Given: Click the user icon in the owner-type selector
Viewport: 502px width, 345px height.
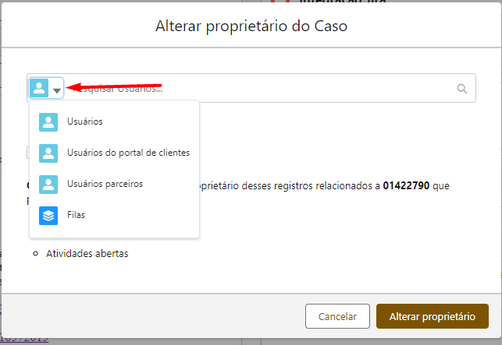Looking at the screenshot, I should pos(39,88).
